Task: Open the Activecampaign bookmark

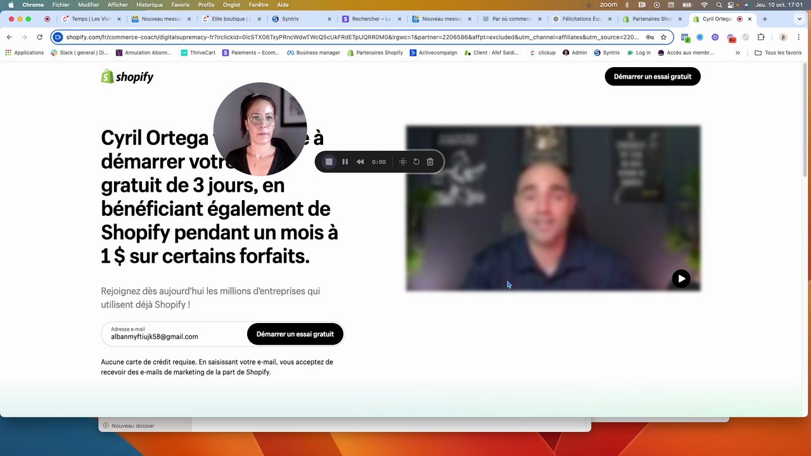Action: click(x=433, y=53)
